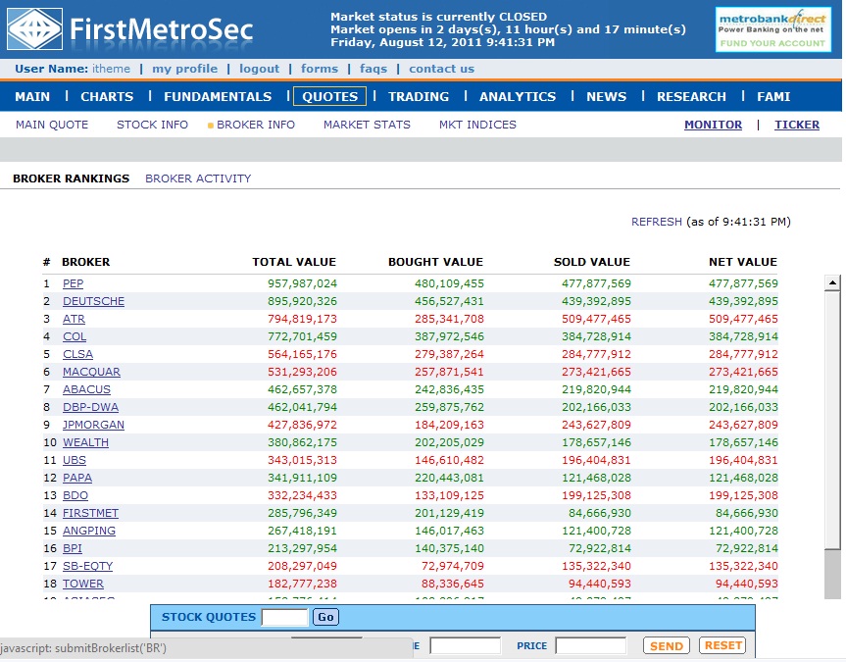Screen dimensions: 846x662
Task: Click SOLD VALUE column header
Action: (592, 262)
